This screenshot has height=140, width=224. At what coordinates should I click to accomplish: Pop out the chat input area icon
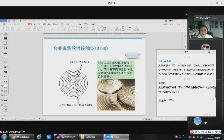[213, 100]
